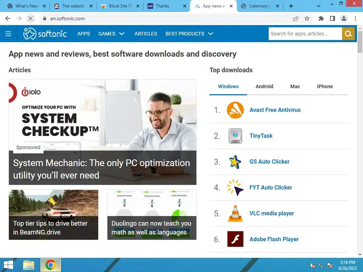Open Avast Free Antivirus link
This screenshot has width=363, height=272.
coord(275,110)
